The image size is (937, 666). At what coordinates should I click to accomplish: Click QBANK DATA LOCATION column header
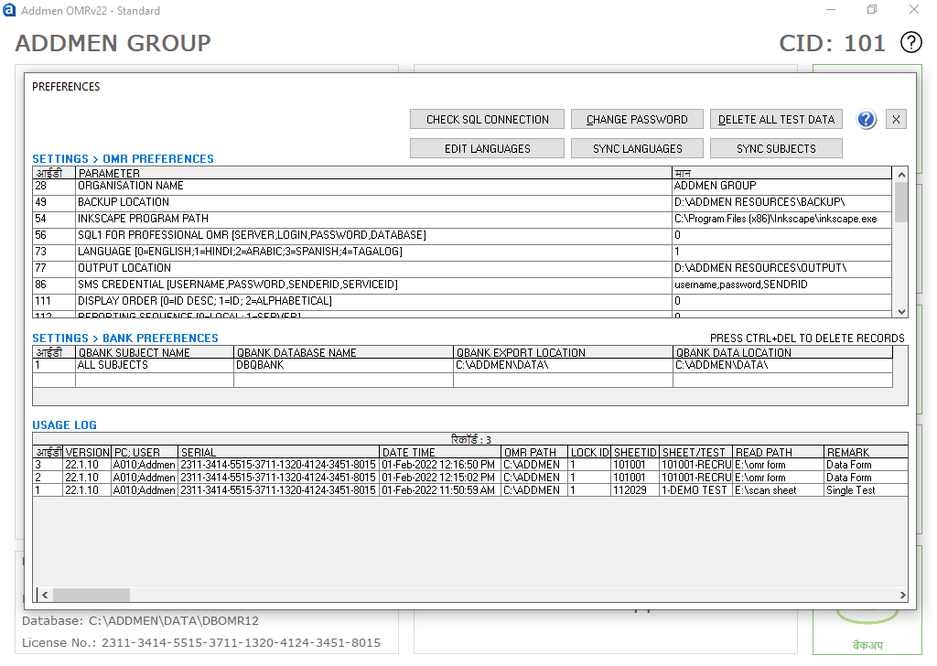coord(783,352)
